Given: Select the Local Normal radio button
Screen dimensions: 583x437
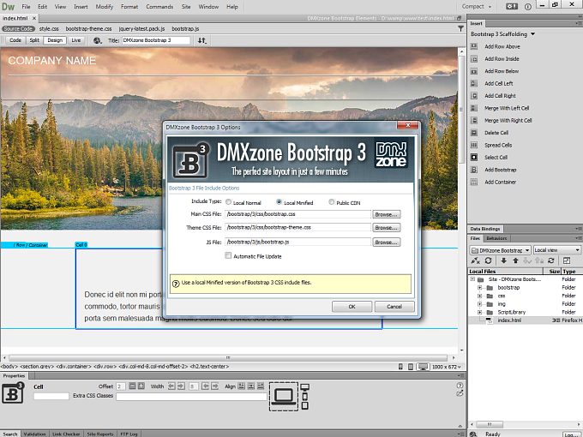Looking at the screenshot, I should coord(228,201).
